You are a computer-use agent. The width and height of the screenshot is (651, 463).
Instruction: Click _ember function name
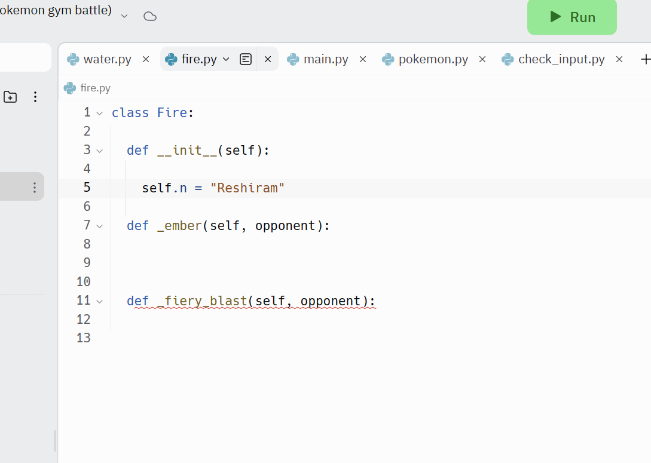click(179, 226)
